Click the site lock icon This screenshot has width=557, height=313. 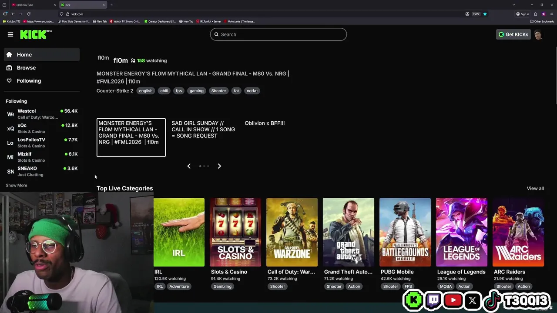pyautogui.click(x=67, y=14)
